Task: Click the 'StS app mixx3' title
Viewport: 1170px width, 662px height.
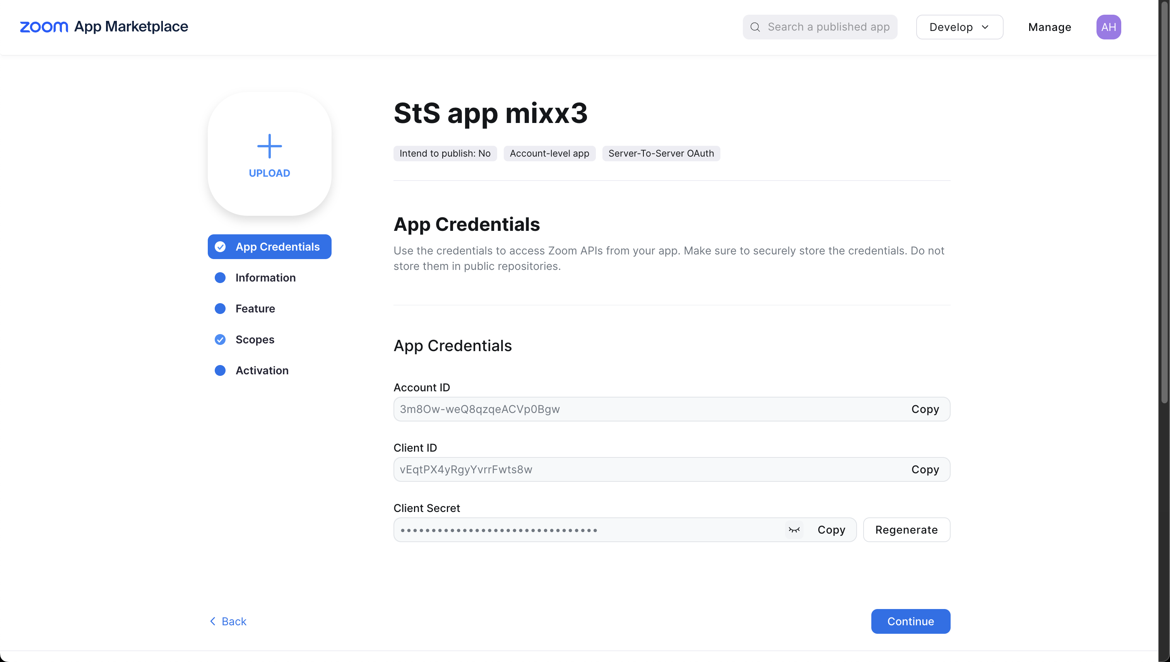Action: [490, 113]
